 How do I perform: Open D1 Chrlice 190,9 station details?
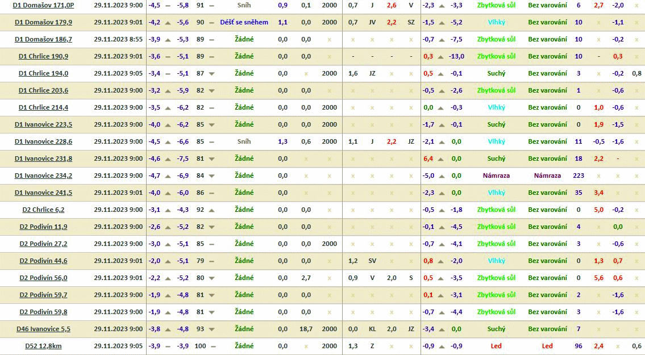coord(43,56)
